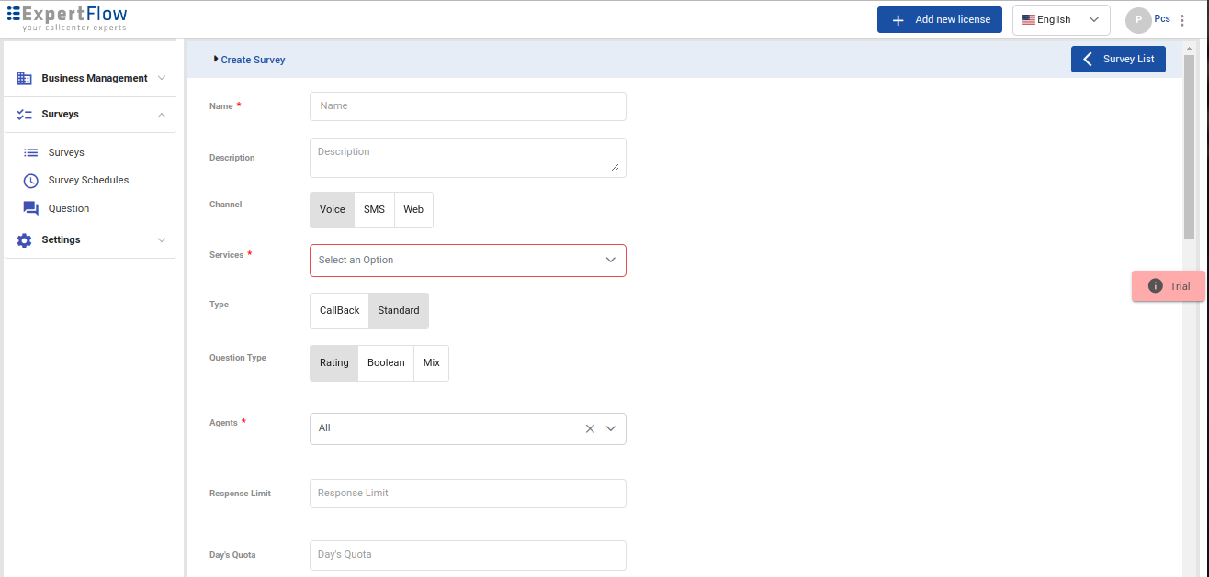This screenshot has height=577, width=1209.
Task: Open the three-dot menu near Pcs
Action: pyautogui.click(x=1182, y=19)
